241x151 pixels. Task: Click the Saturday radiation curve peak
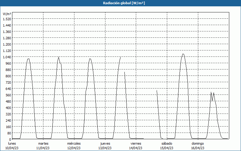[x=183, y=54]
